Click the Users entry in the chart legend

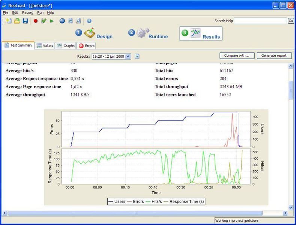(117, 201)
